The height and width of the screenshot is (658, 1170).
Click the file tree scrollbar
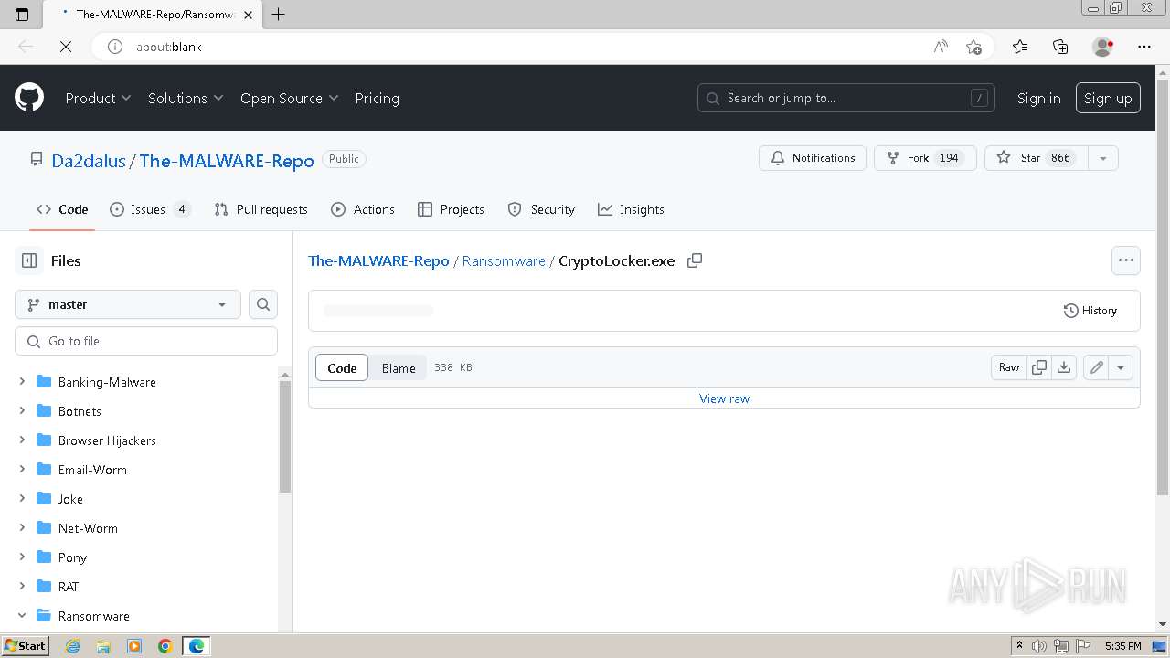(x=284, y=439)
